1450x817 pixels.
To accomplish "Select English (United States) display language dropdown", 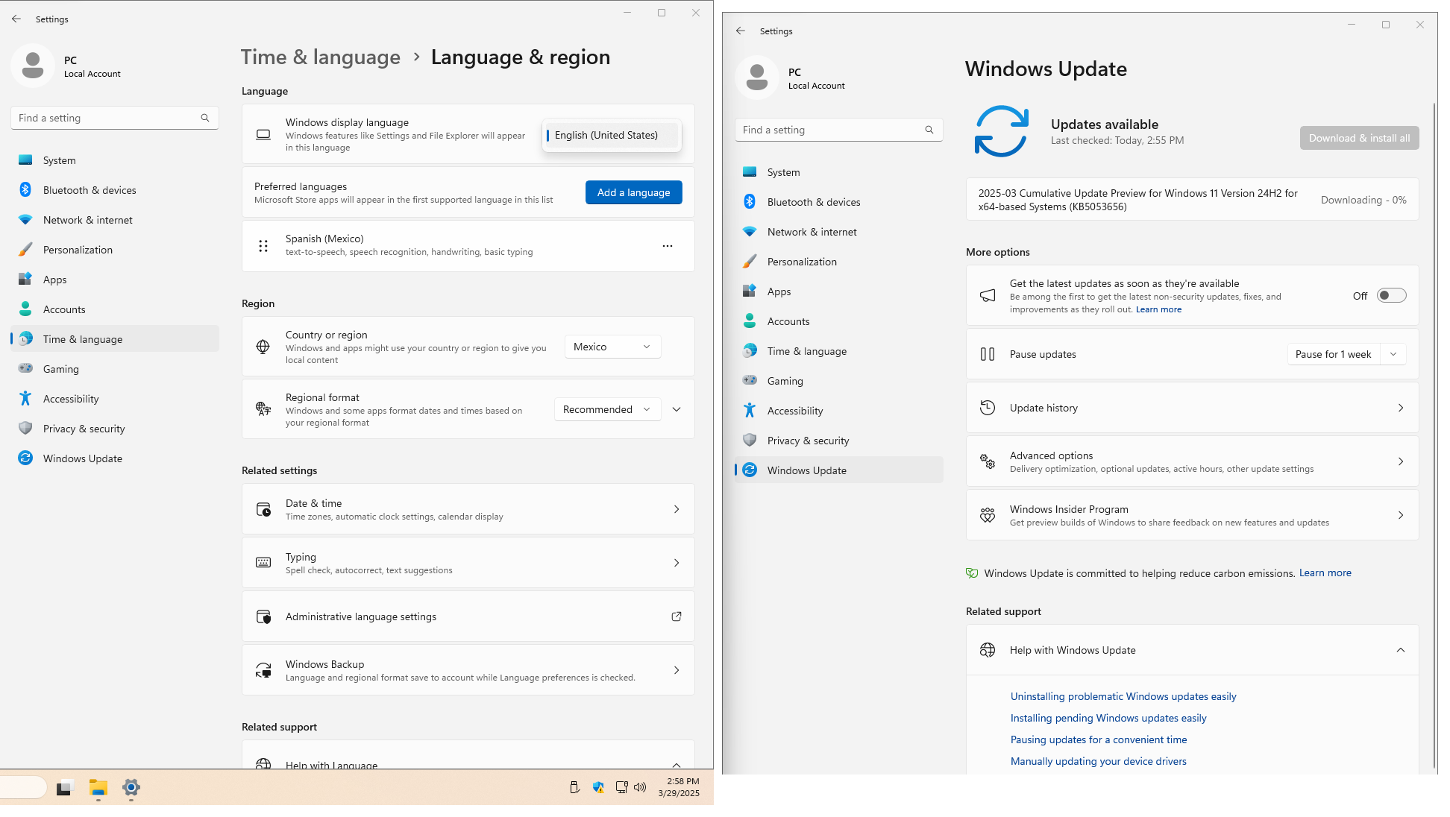I will (x=612, y=135).
